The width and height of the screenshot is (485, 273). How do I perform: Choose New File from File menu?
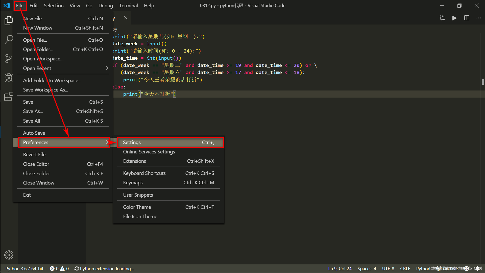coord(63,18)
